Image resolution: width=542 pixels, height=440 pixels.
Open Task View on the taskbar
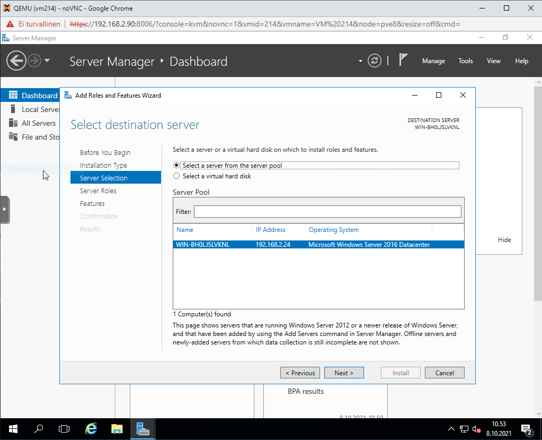64,429
